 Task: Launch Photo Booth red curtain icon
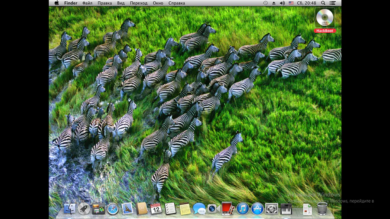pyautogui.click(x=228, y=209)
